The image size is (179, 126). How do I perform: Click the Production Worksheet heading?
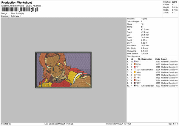click(16, 2)
